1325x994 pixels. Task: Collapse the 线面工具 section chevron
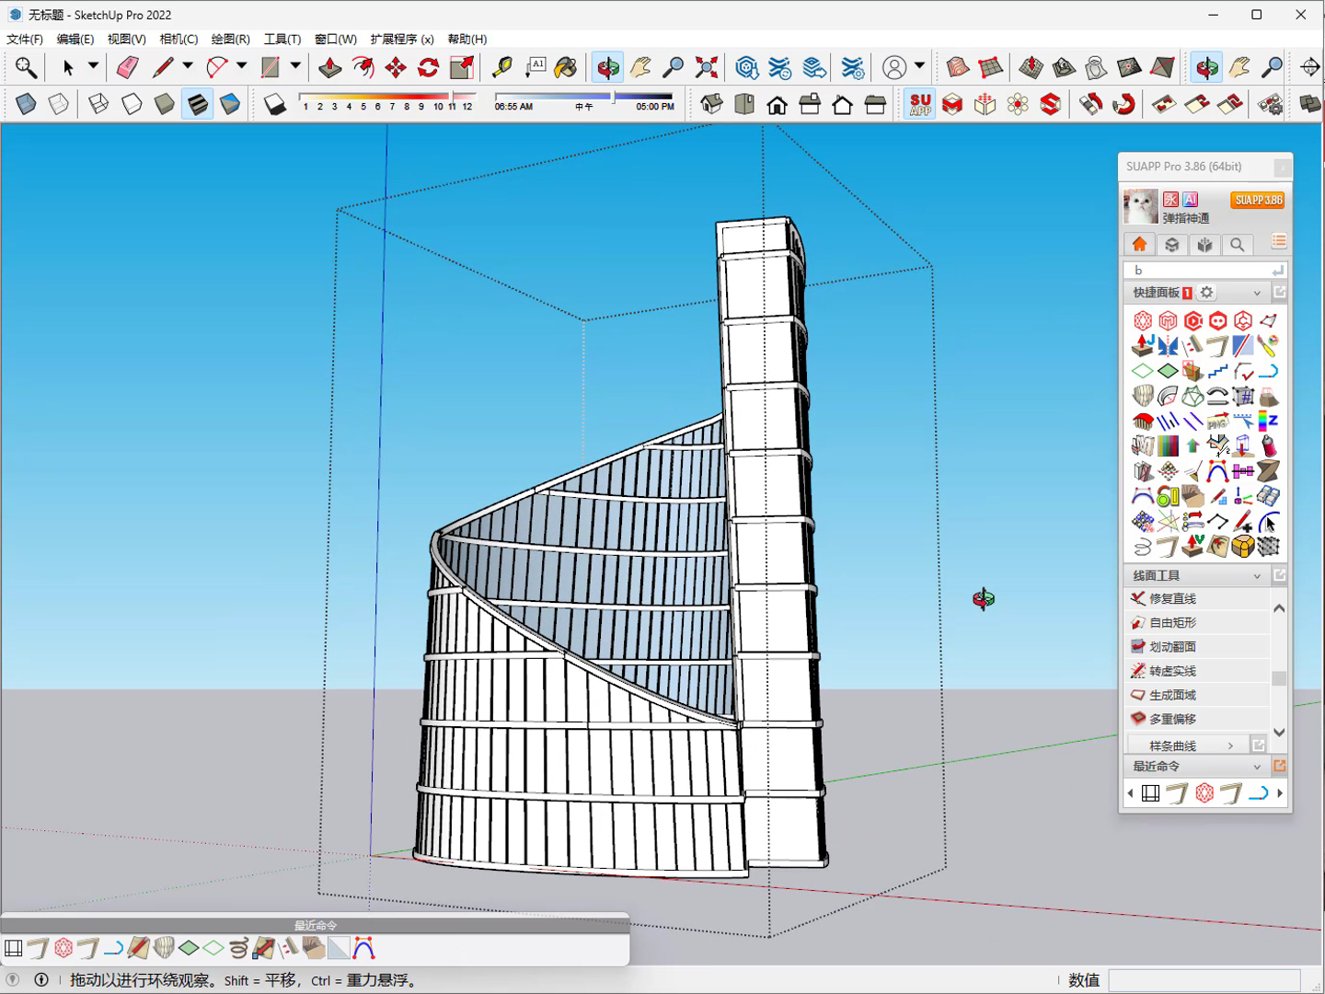point(1257,576)
